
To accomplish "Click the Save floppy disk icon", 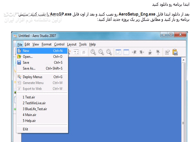I will pyautogui.click(x=19, y=62).
